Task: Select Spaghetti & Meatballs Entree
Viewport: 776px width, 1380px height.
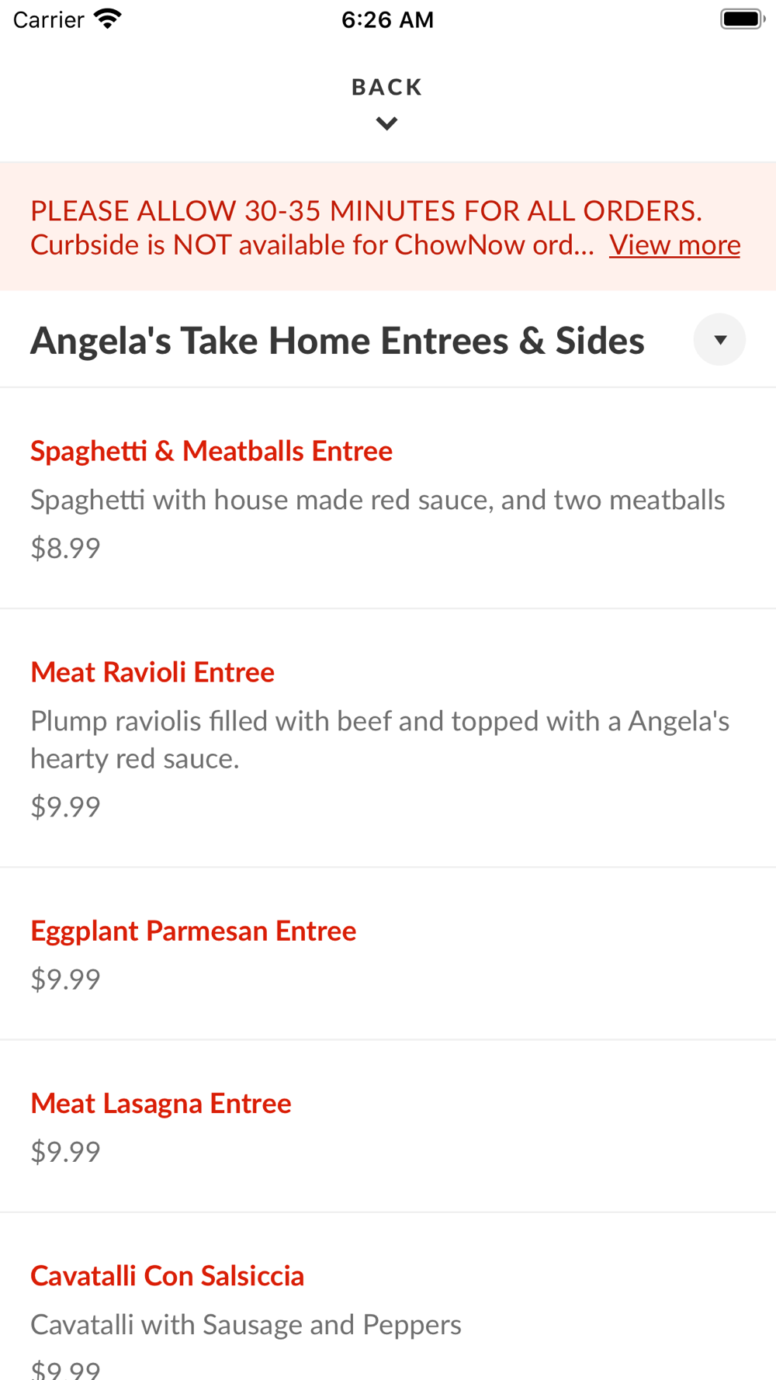Action: point(211,451)
